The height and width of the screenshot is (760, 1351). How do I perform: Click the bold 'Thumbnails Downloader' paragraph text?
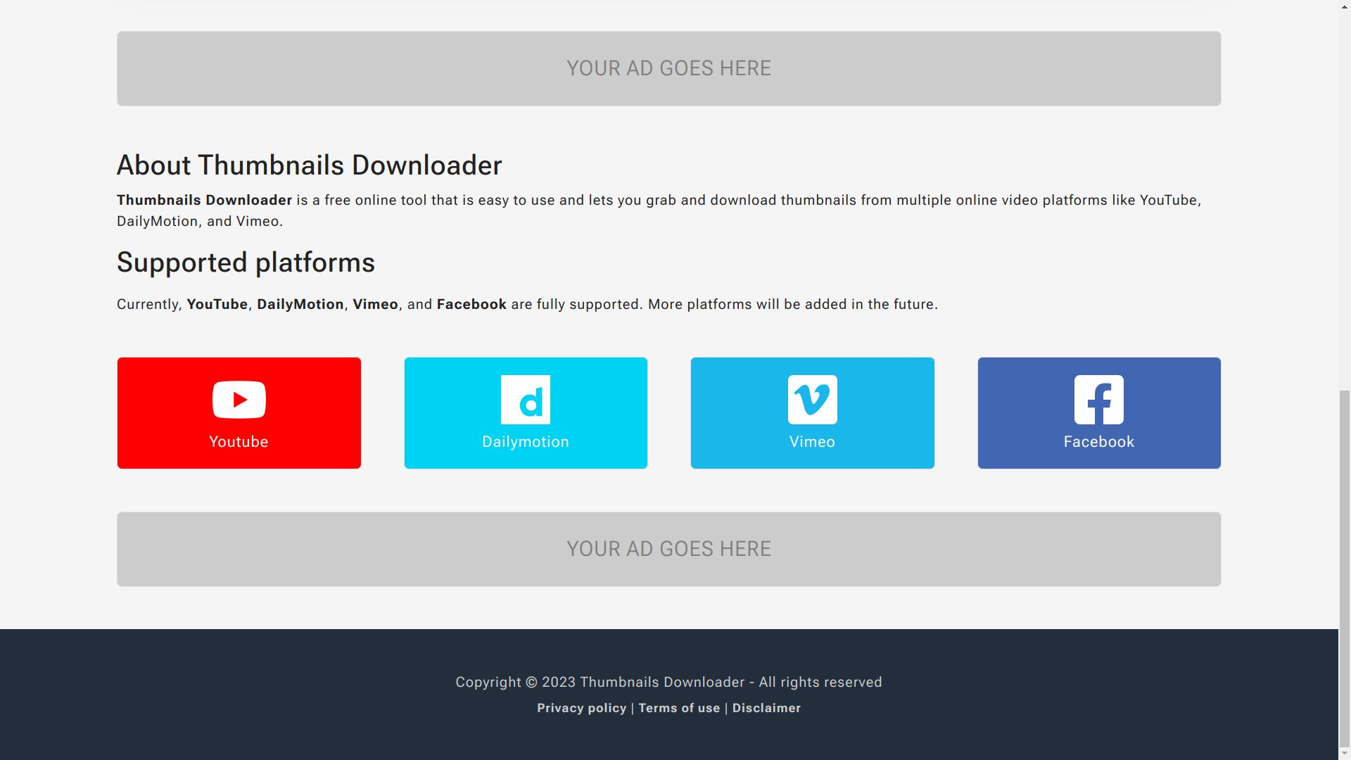(x=204, y=201)
